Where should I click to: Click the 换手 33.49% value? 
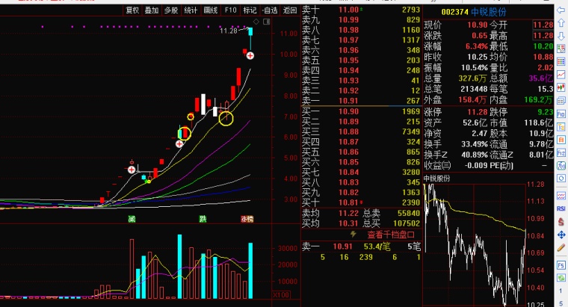474,144
